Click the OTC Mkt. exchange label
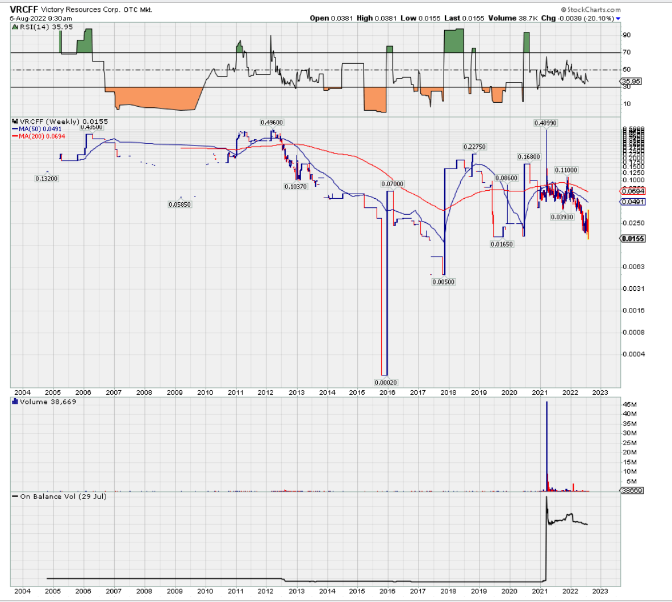672x602 pixels. [x=137, y=10]
